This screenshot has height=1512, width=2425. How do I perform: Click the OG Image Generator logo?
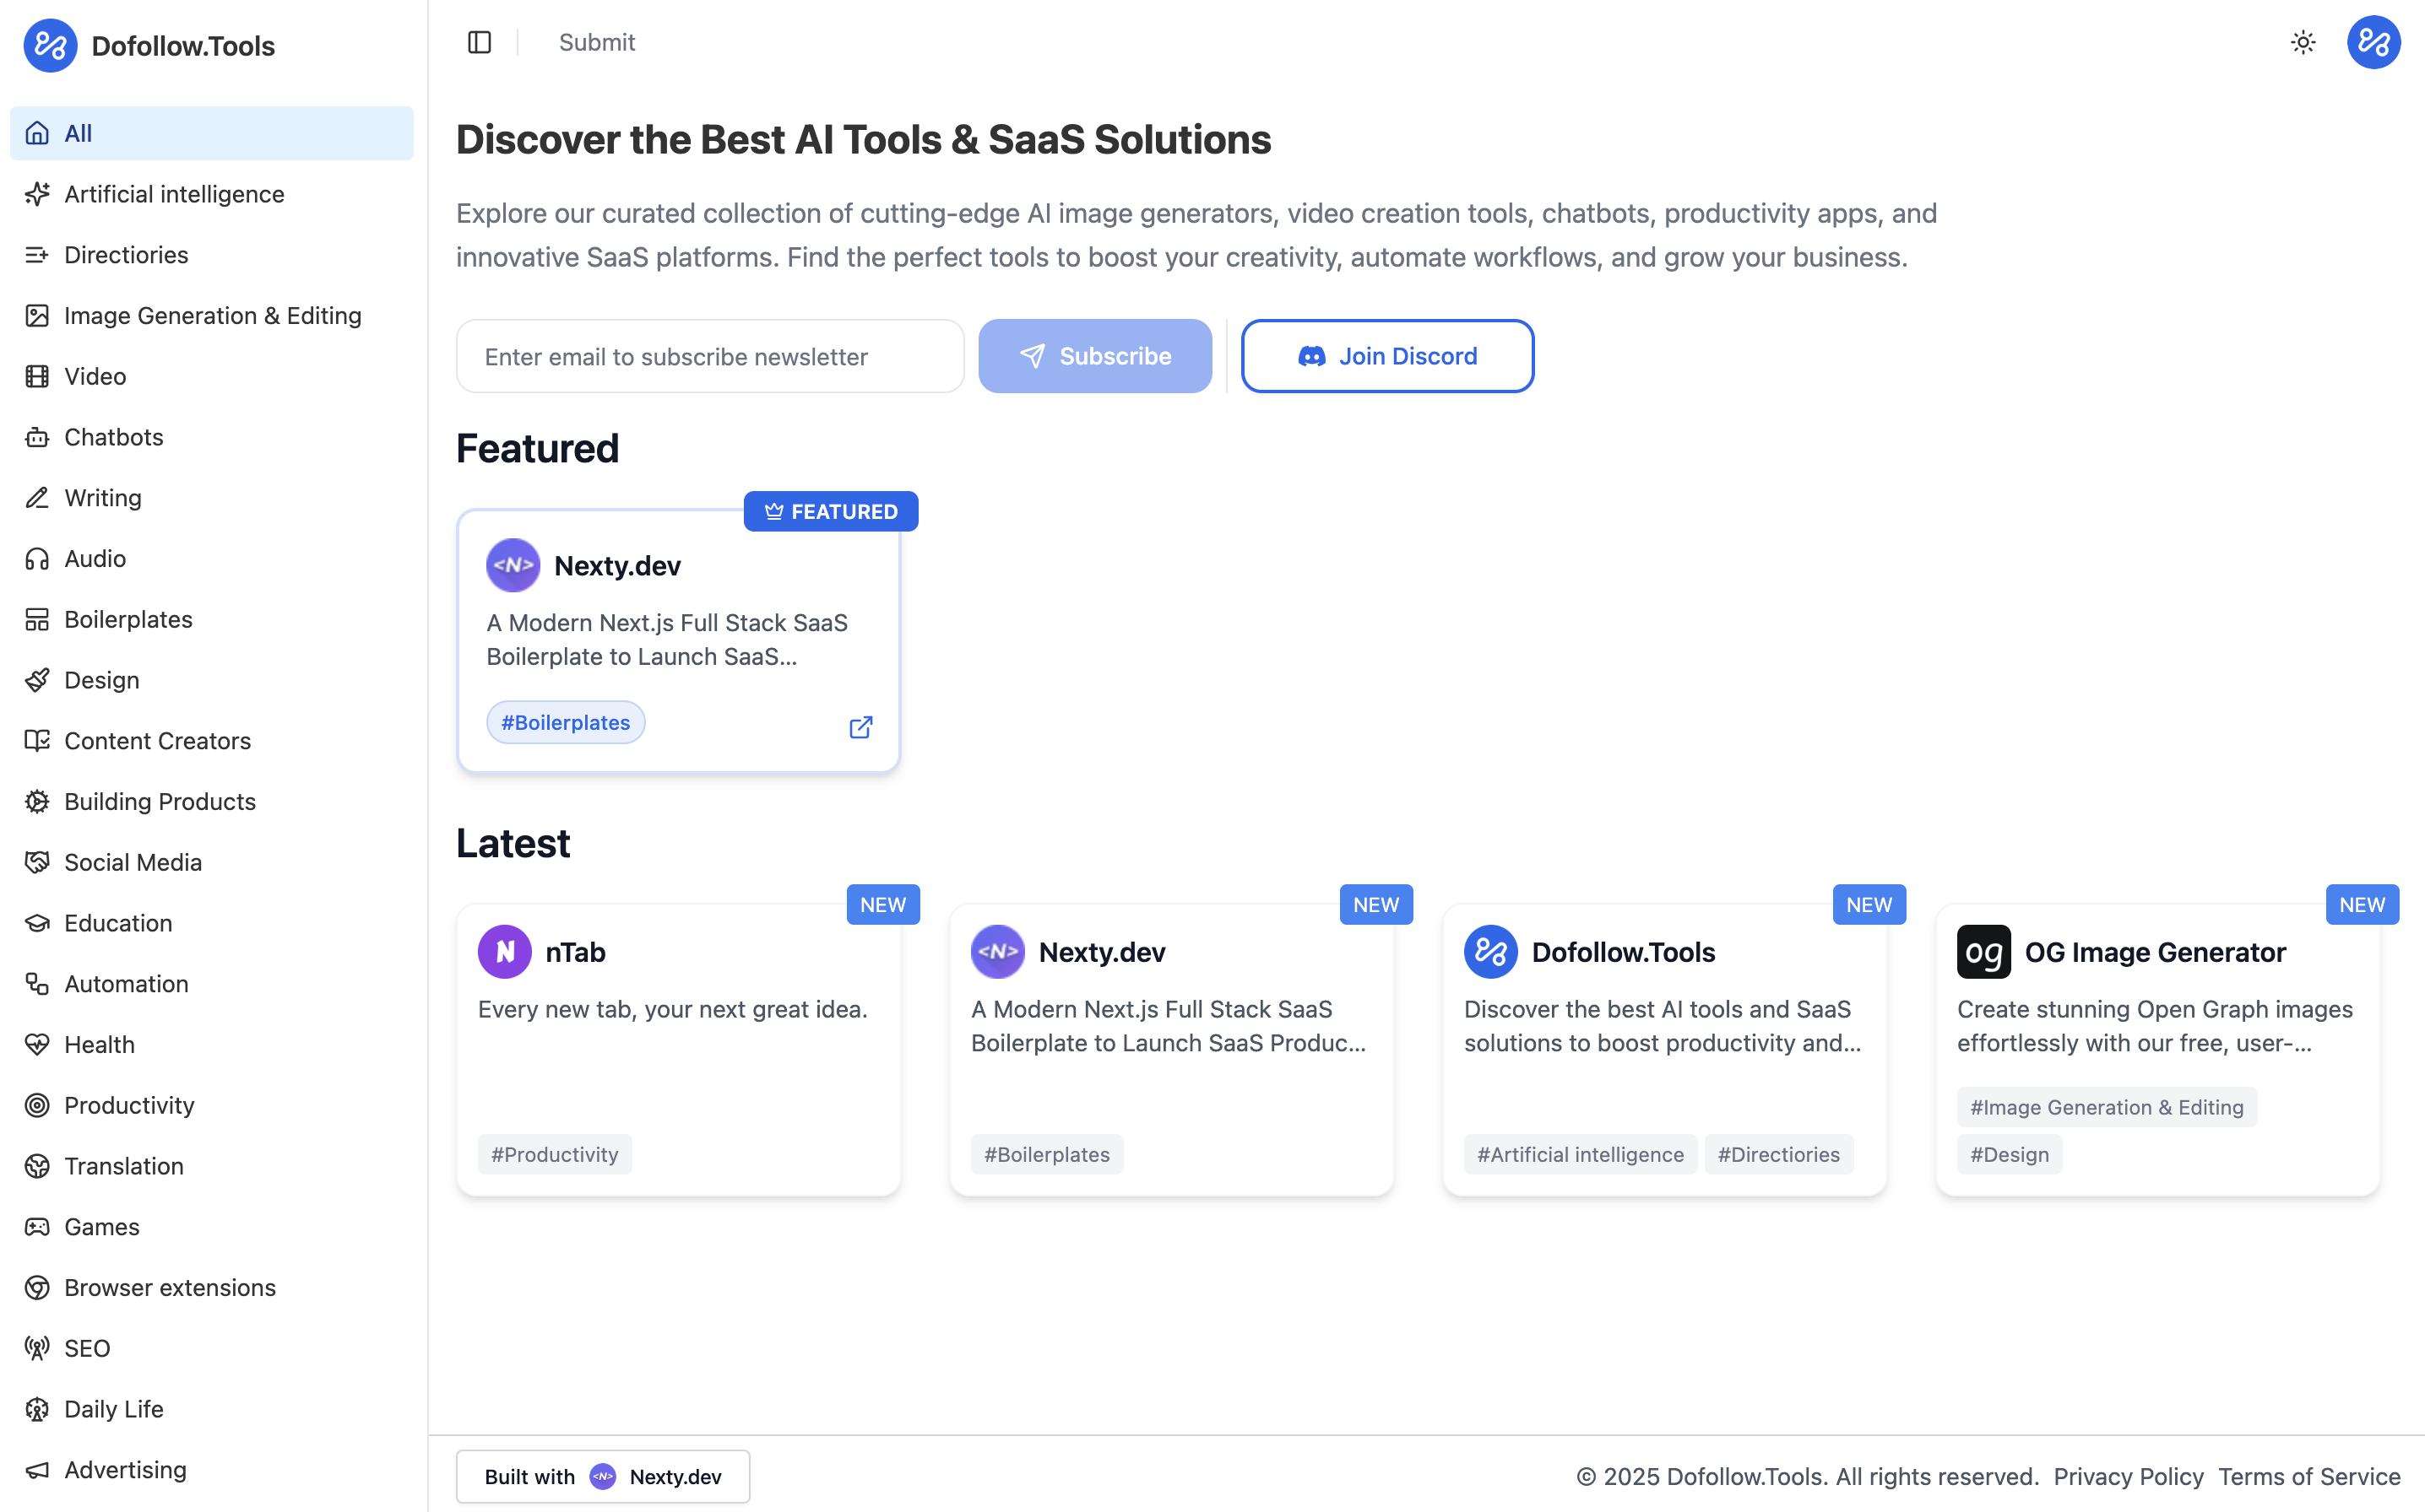[x=1983, y=952]
